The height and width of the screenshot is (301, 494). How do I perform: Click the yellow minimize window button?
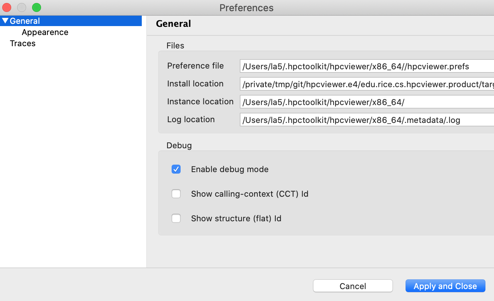(x=21, y=7)
